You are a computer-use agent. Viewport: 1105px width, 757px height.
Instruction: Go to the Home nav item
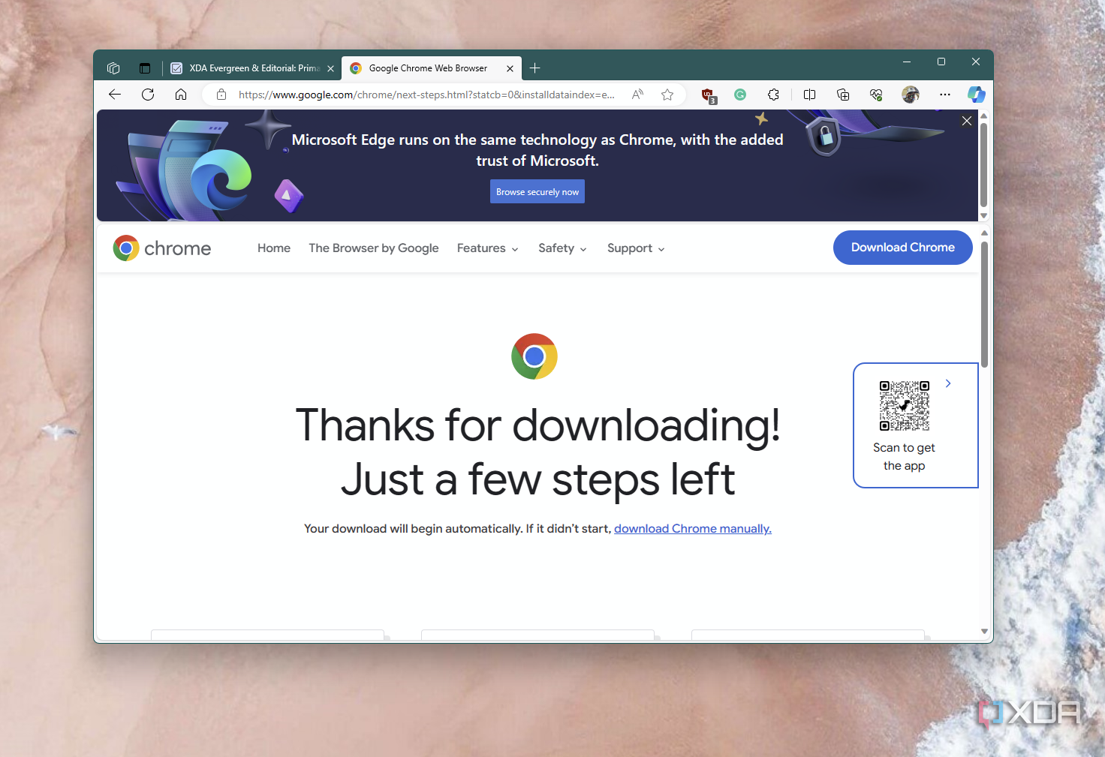pos(274,248)
